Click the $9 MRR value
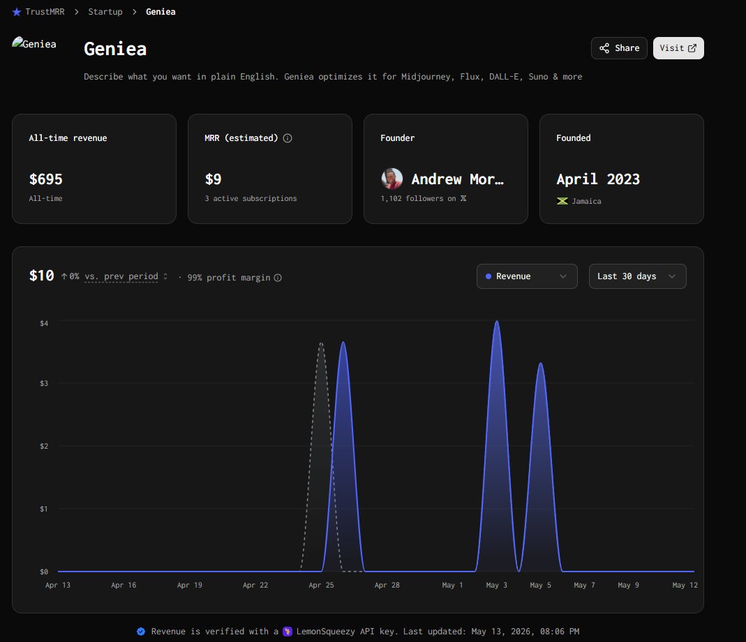 coord(213,179)
